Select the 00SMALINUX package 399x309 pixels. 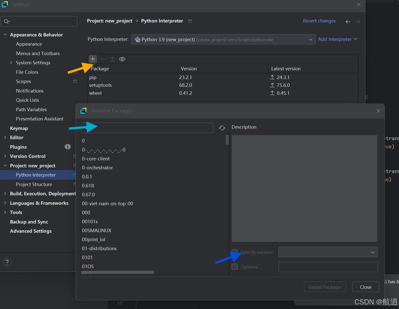97,230
